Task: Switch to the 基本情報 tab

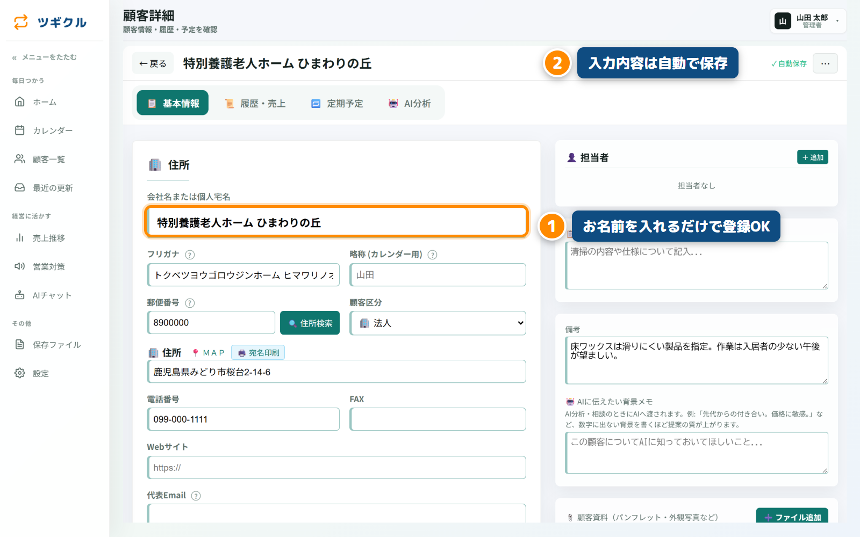Action: pyautogui.click(x=173, y=103)
